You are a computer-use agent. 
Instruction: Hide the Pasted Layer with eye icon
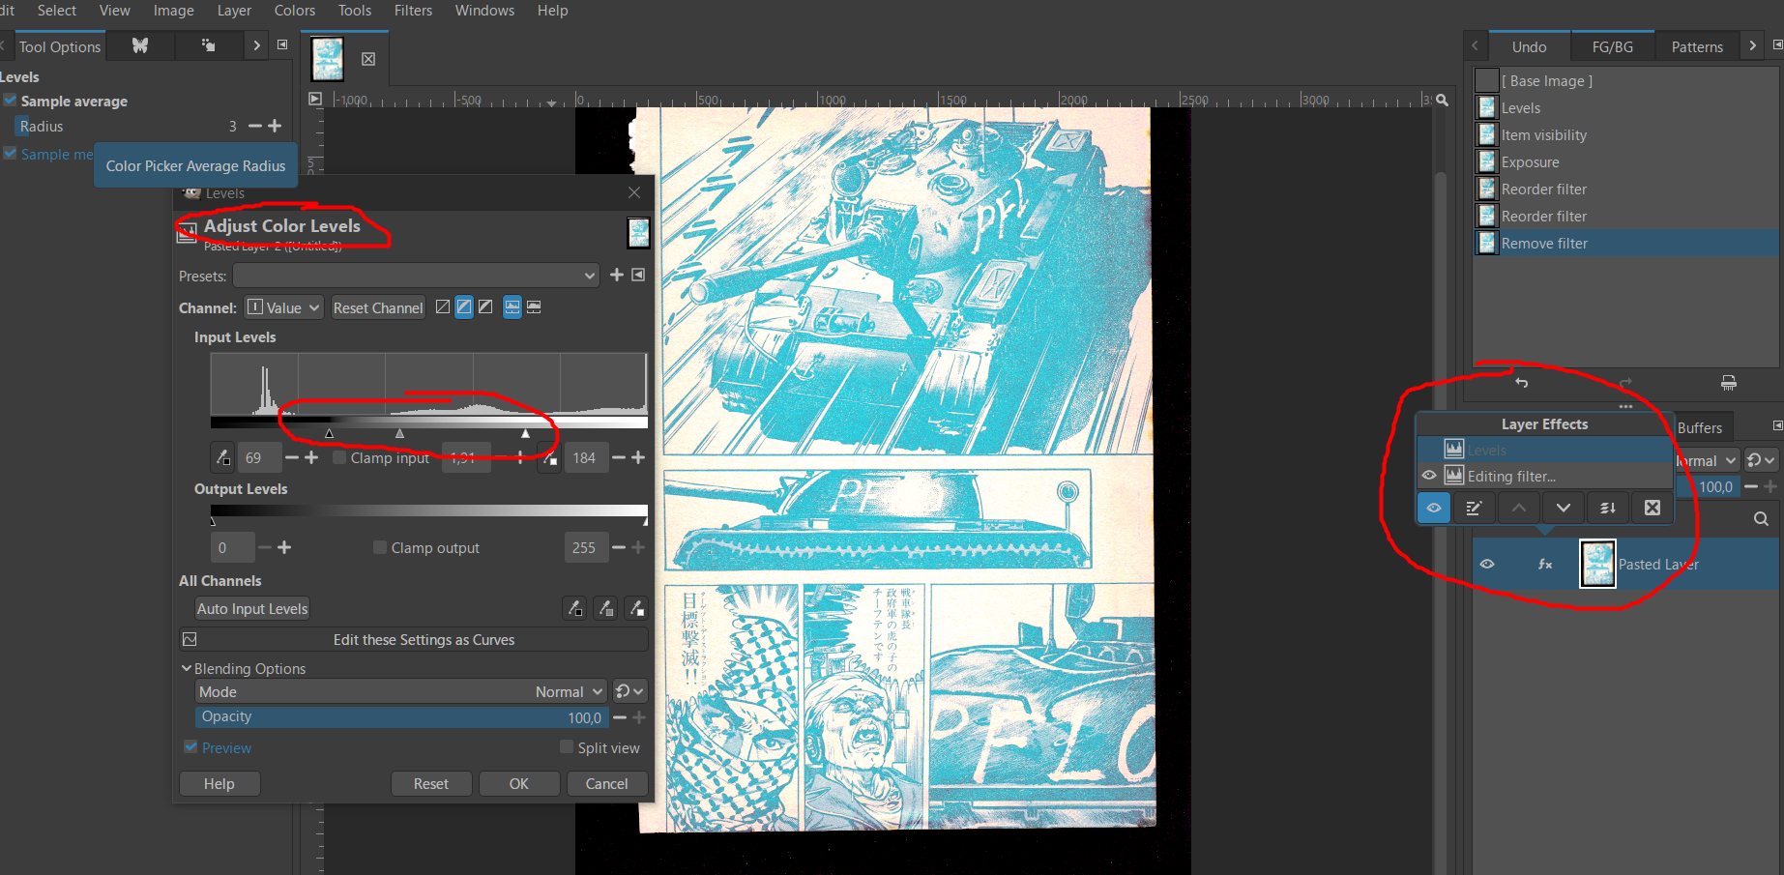1487,565
